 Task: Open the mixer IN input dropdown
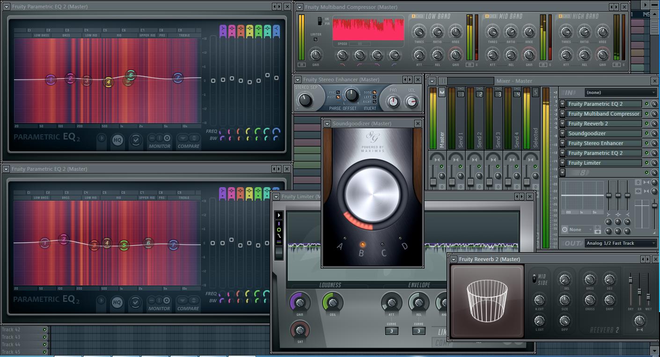coord(621,93)
